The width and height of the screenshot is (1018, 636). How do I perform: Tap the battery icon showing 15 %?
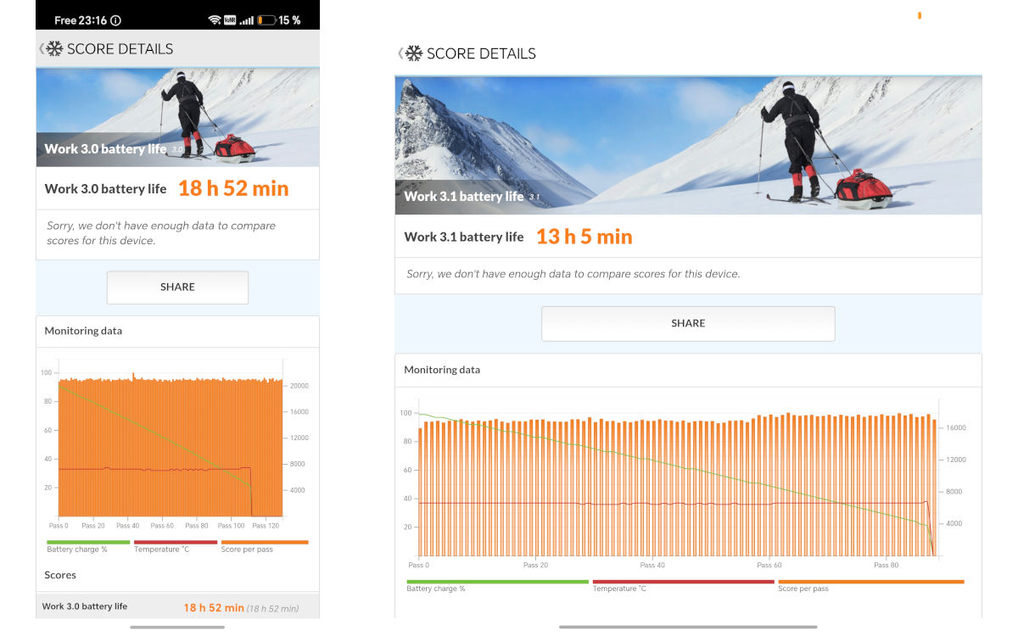(x=266, y=20)
